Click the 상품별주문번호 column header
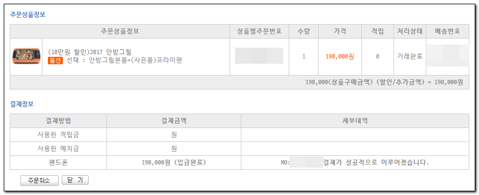The height and width of the screenshot is (195, 479). [259, 31]
